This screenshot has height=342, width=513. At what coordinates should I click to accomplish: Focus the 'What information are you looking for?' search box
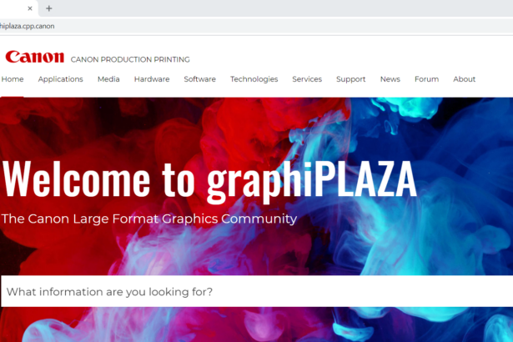(x=257, y=291)
